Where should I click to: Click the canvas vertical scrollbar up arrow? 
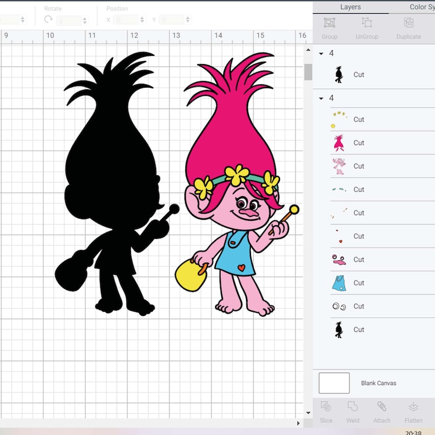308,50
